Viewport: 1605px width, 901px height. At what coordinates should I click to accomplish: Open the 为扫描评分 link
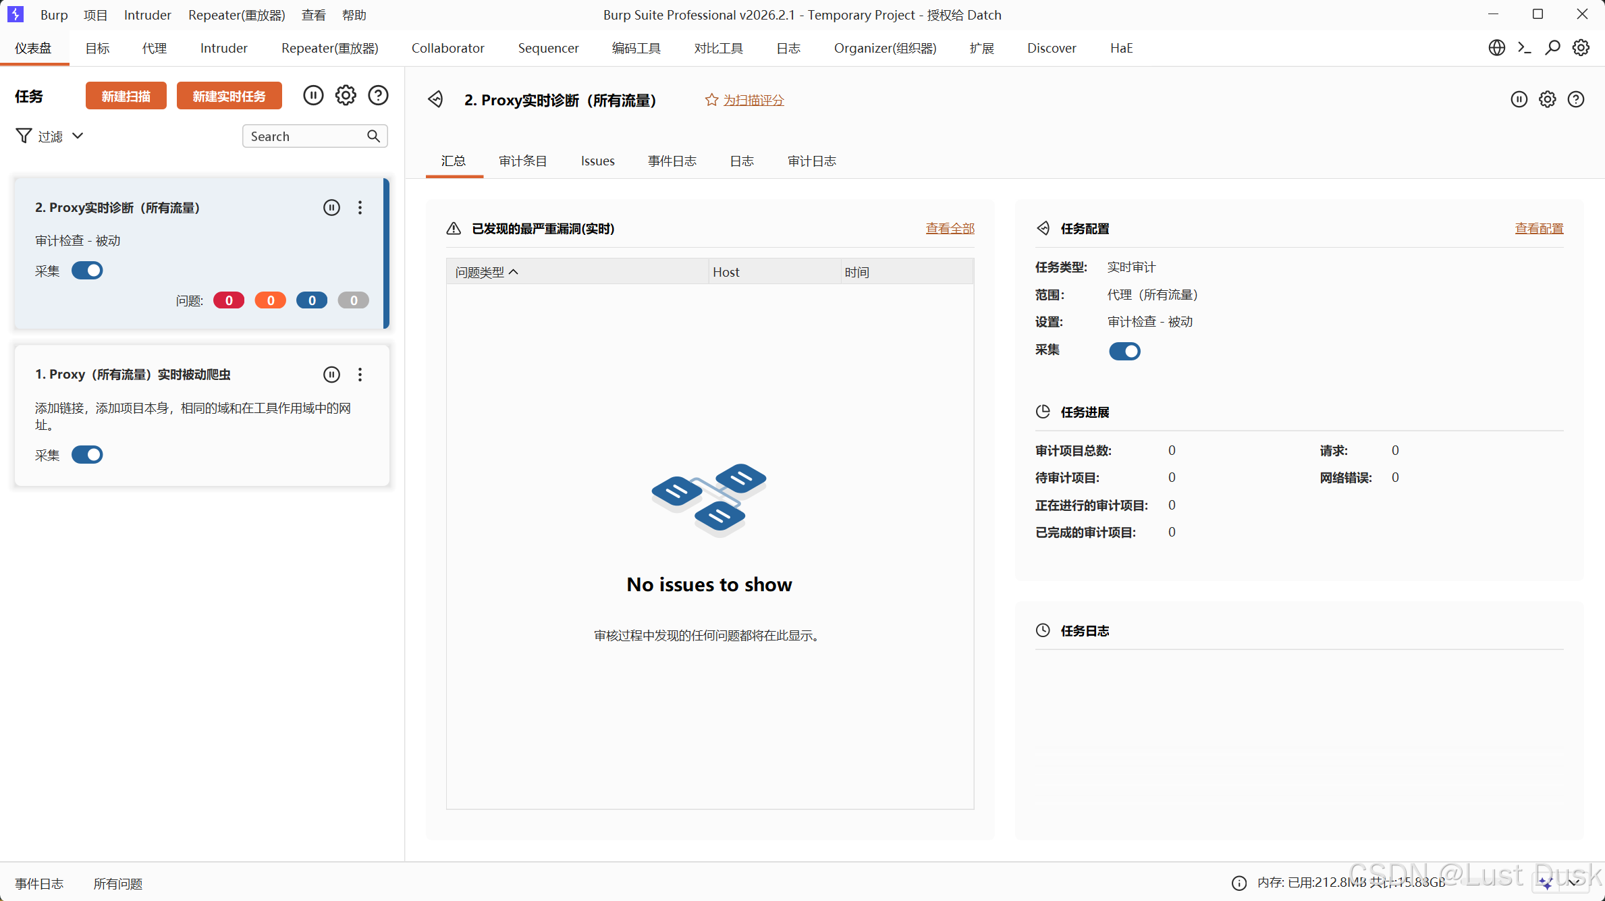click(x=754, y=100)
